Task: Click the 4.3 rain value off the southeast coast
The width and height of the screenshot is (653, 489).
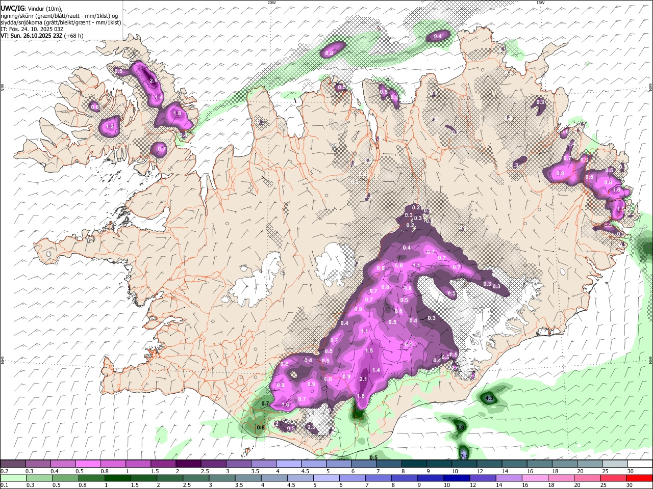Action: (x=489, y=398)
